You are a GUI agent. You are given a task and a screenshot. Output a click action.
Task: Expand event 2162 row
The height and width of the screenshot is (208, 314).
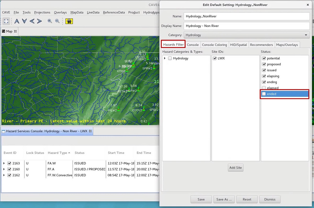[4, 175]
